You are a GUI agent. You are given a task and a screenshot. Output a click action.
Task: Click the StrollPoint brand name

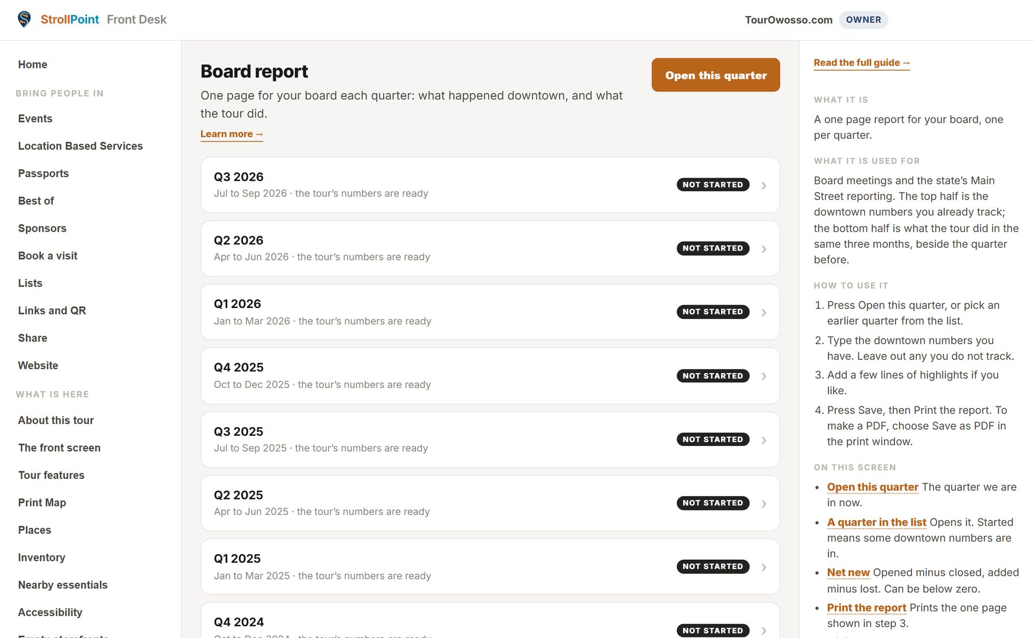coord(70,20)
